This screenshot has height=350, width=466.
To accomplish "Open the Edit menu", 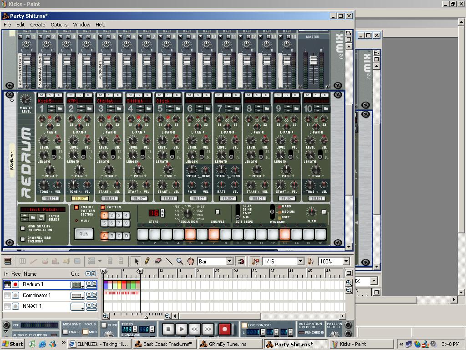I will tap(20, 25).
